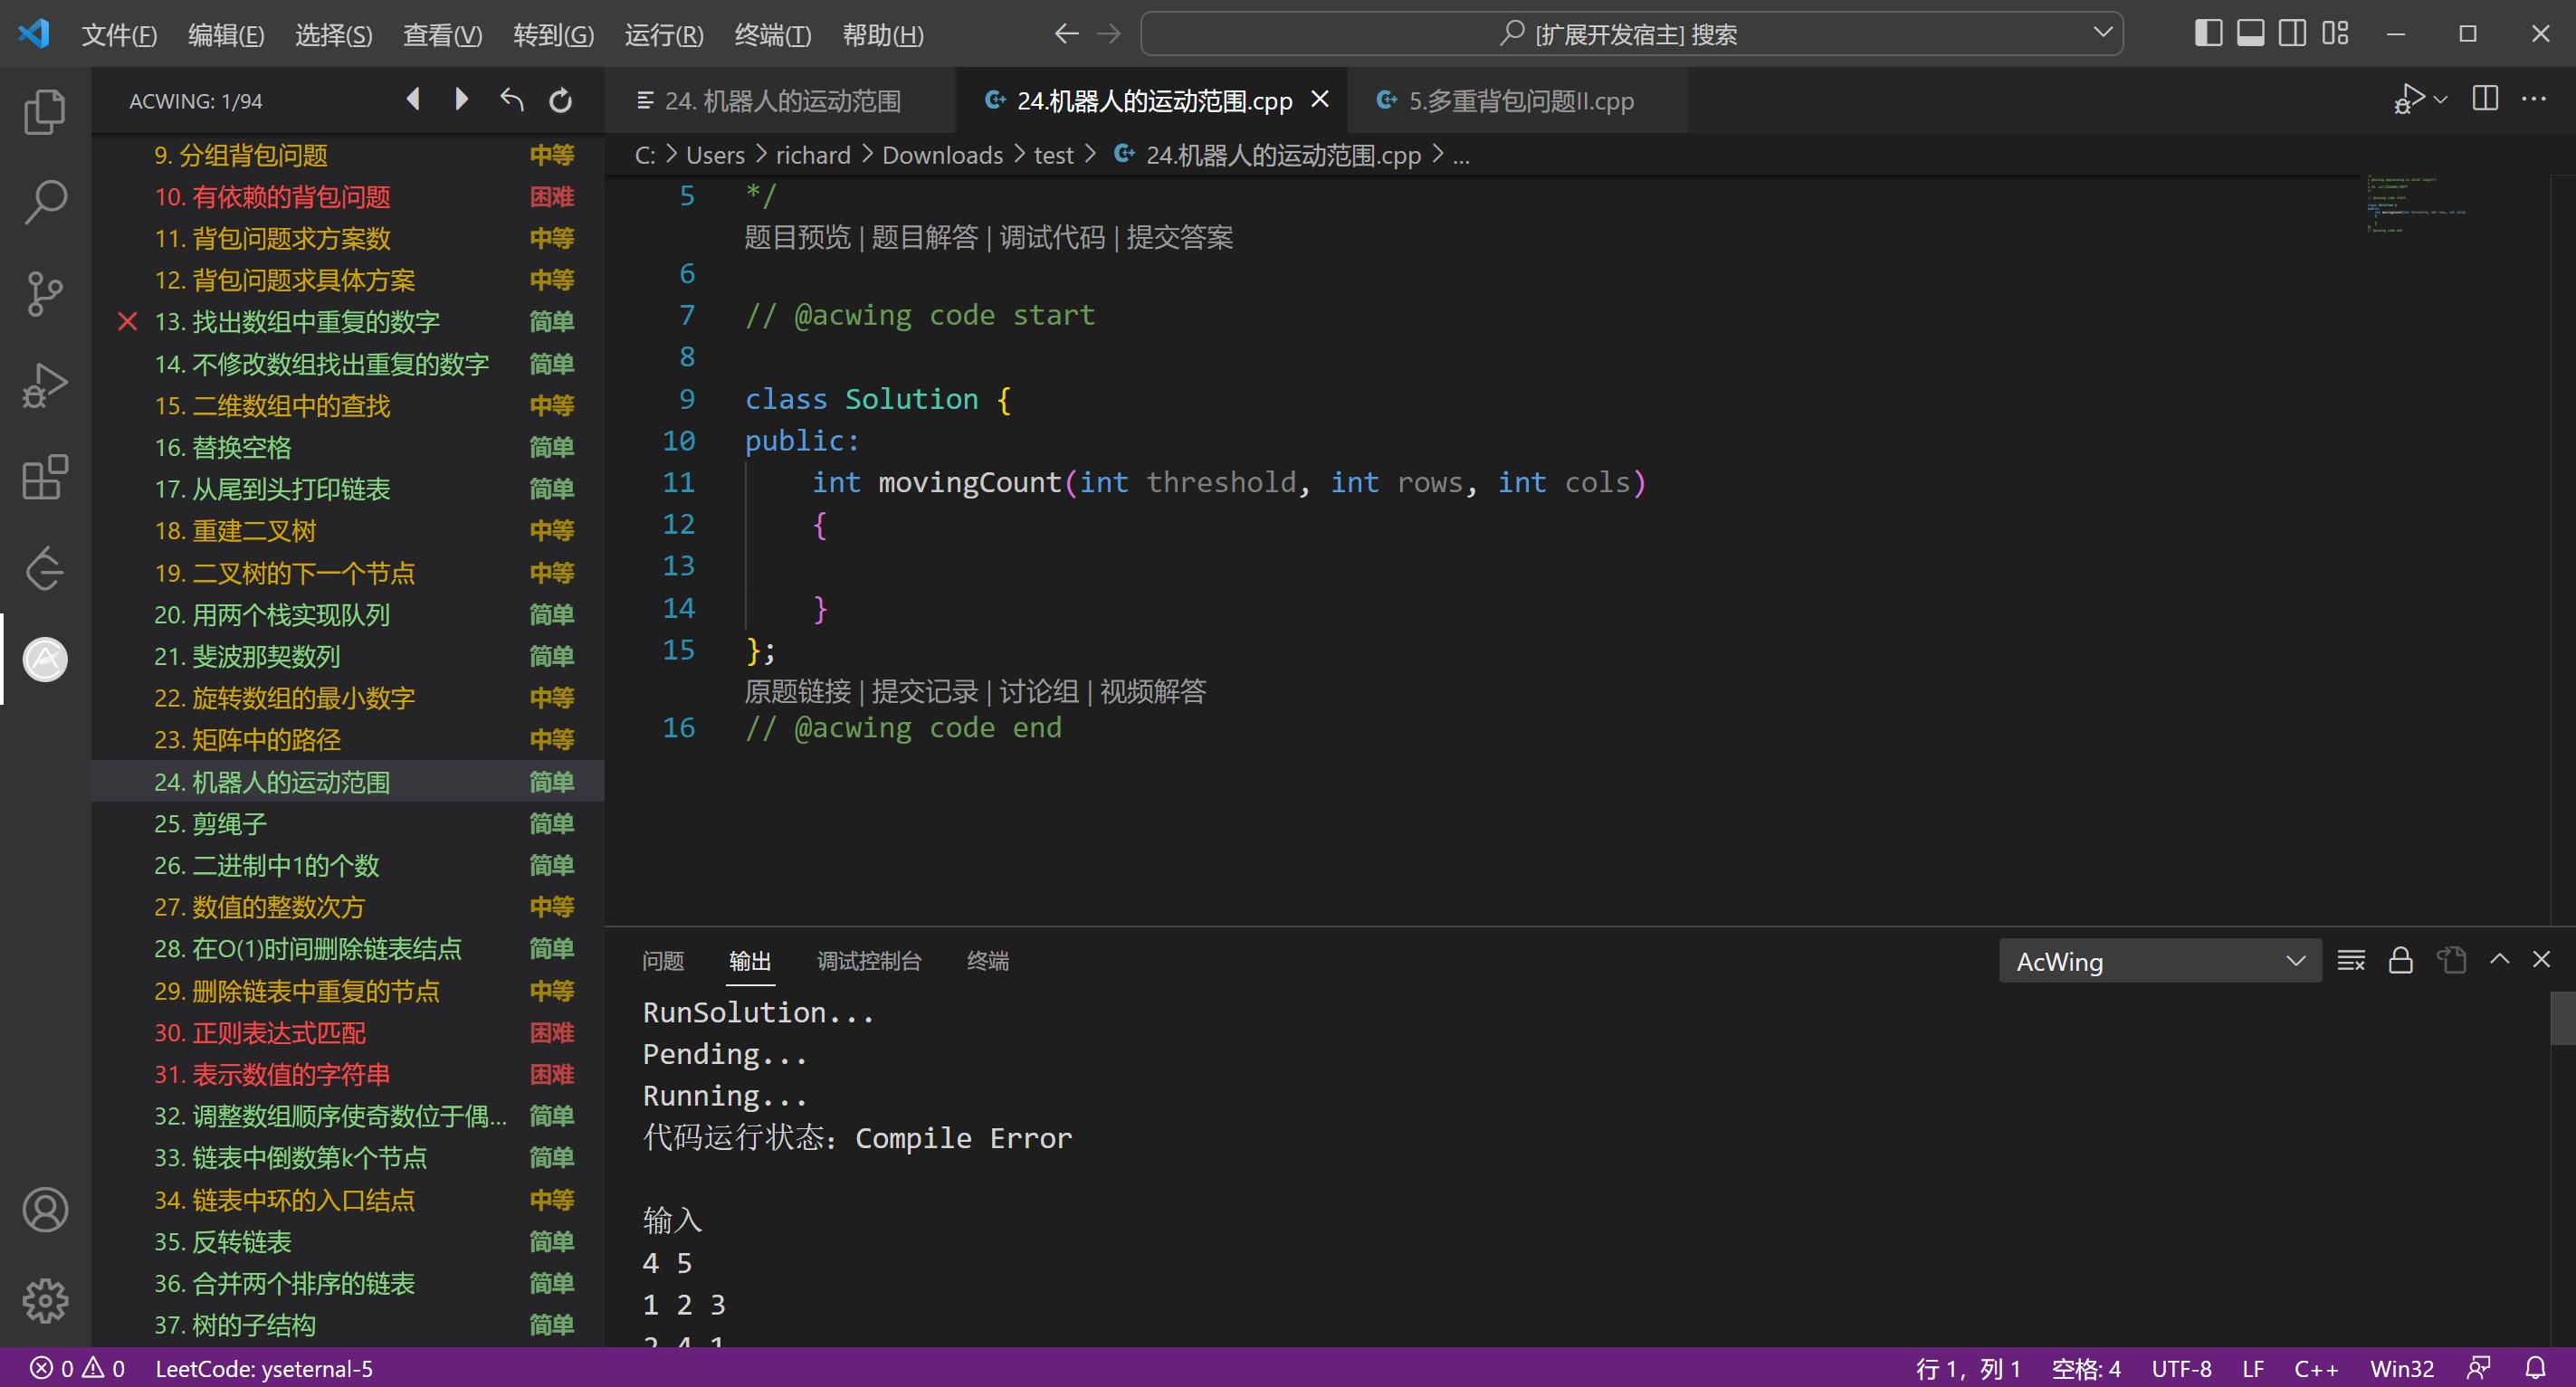Open the AcWing extension sidebar icon

point(45,660)
